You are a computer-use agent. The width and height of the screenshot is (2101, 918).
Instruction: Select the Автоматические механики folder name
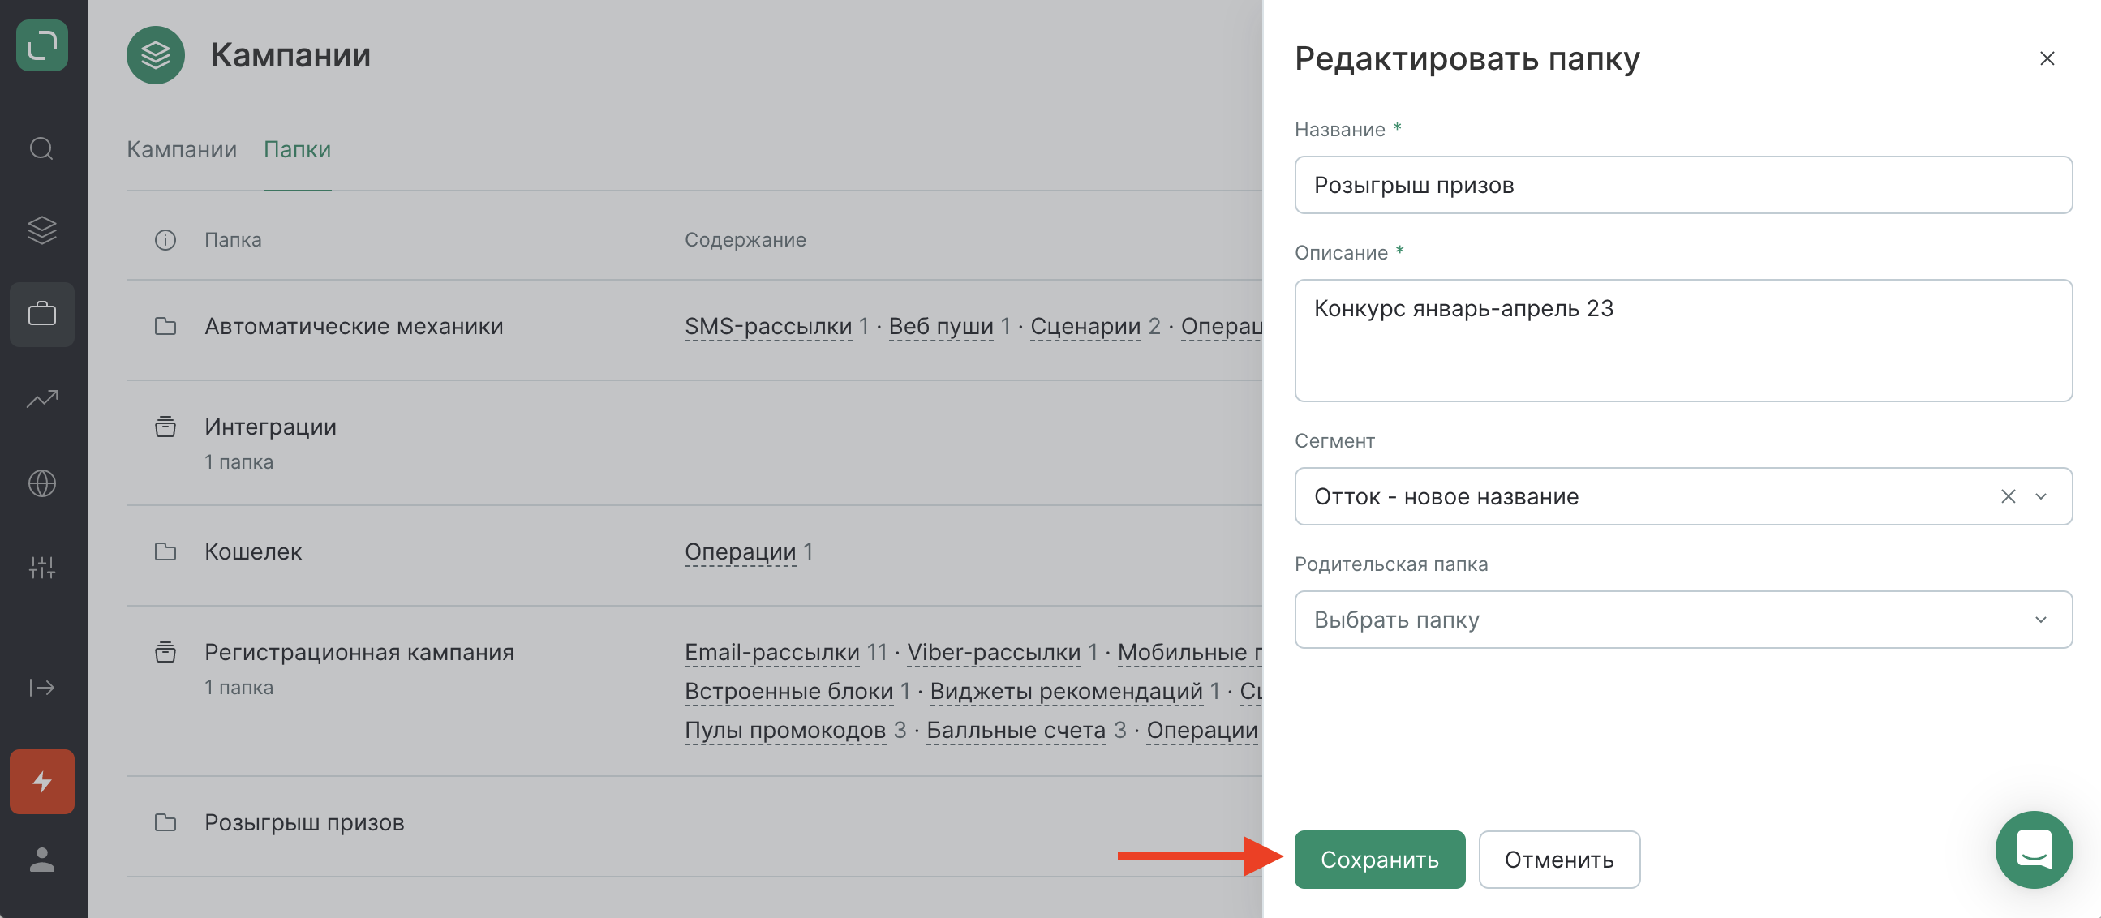point(353,326)
